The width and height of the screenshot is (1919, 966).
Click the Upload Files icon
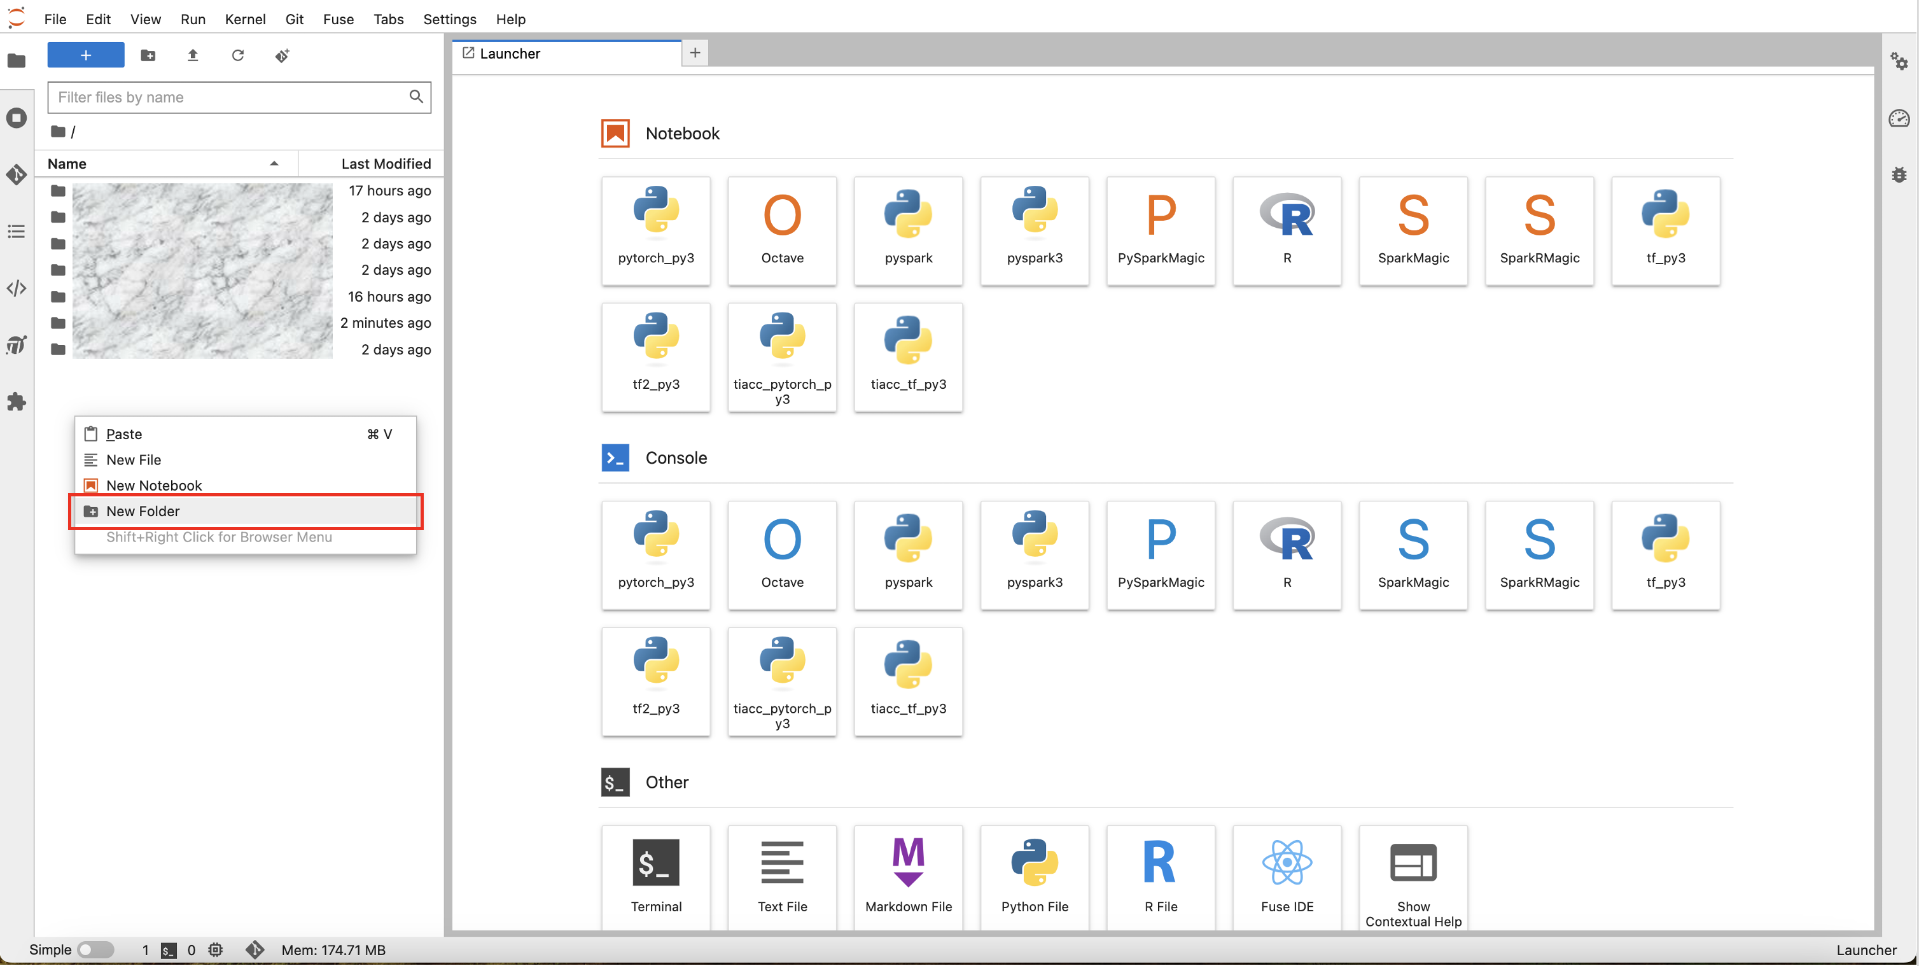pos(193,55)
